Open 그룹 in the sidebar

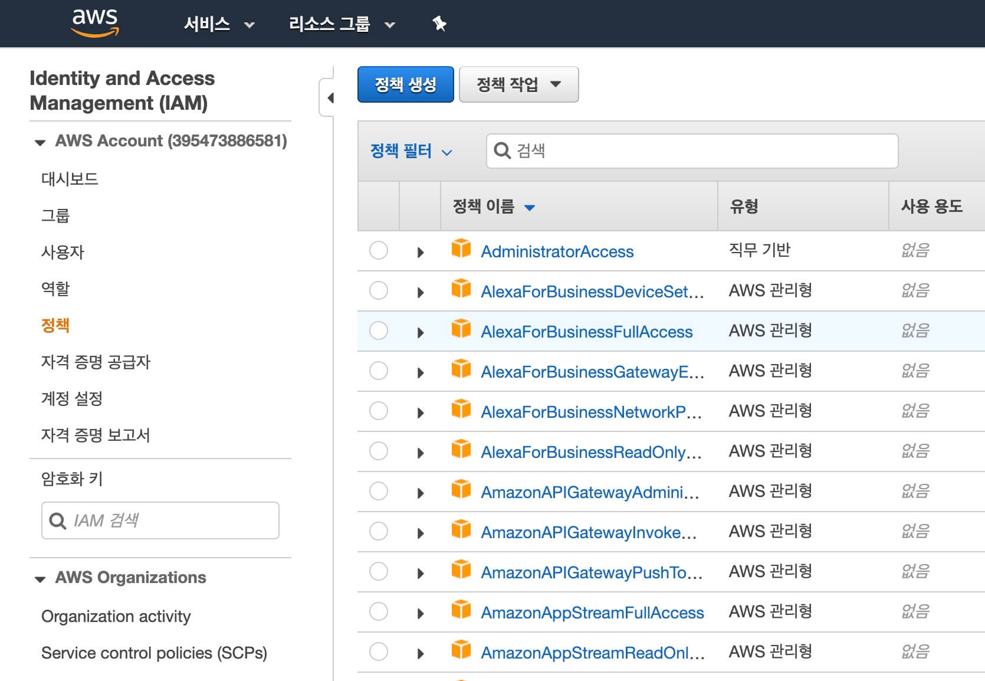point(55,215)
